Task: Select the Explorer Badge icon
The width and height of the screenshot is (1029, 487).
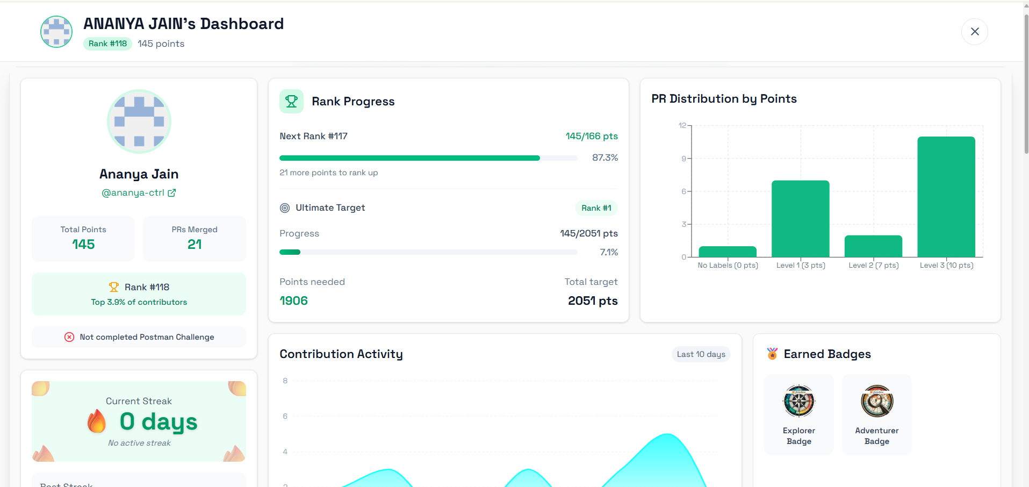Action: click(x=799, y=401)
